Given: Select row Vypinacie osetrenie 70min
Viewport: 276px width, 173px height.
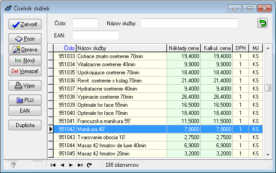Looking at the screenshot, I should (158, 97).
